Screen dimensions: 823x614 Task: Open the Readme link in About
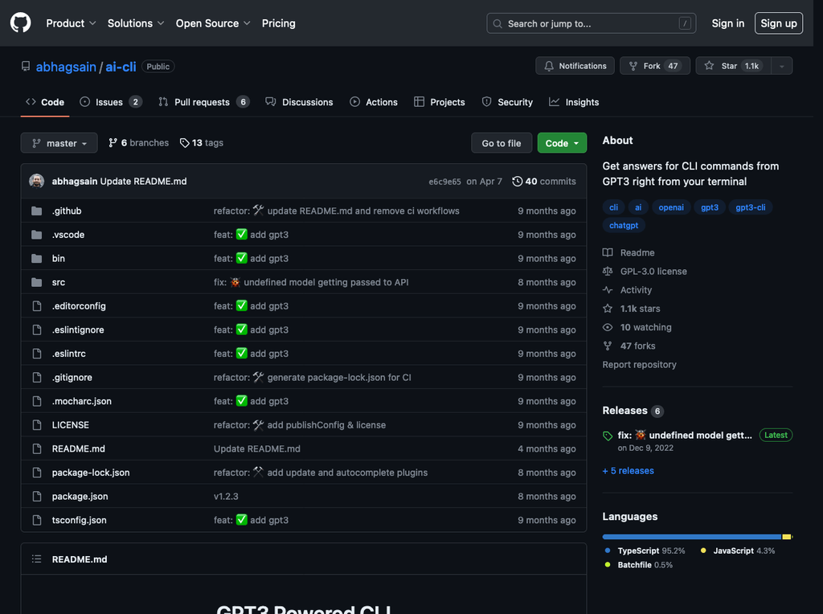(629, 252)
